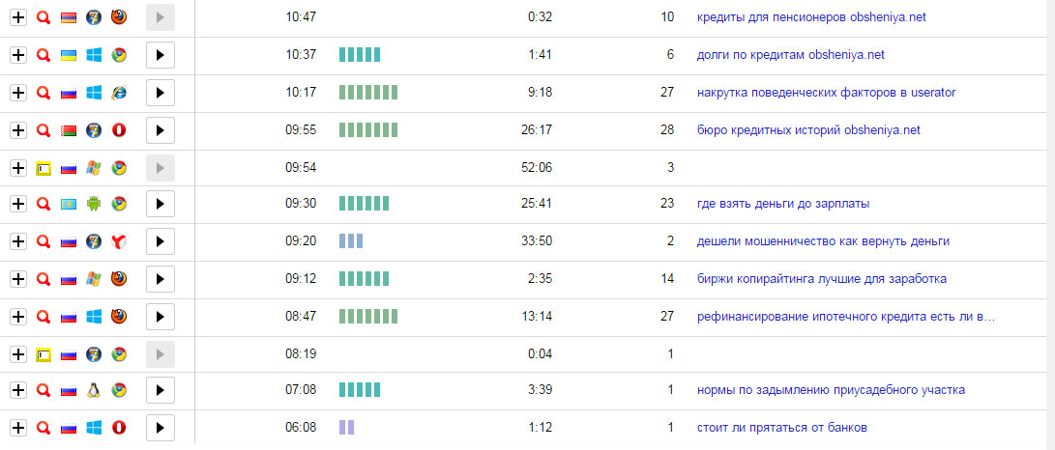Start playback of the 09:20 visit
Image resolution: width=1055 pixels, height=450 pixels.
(161, 241)
